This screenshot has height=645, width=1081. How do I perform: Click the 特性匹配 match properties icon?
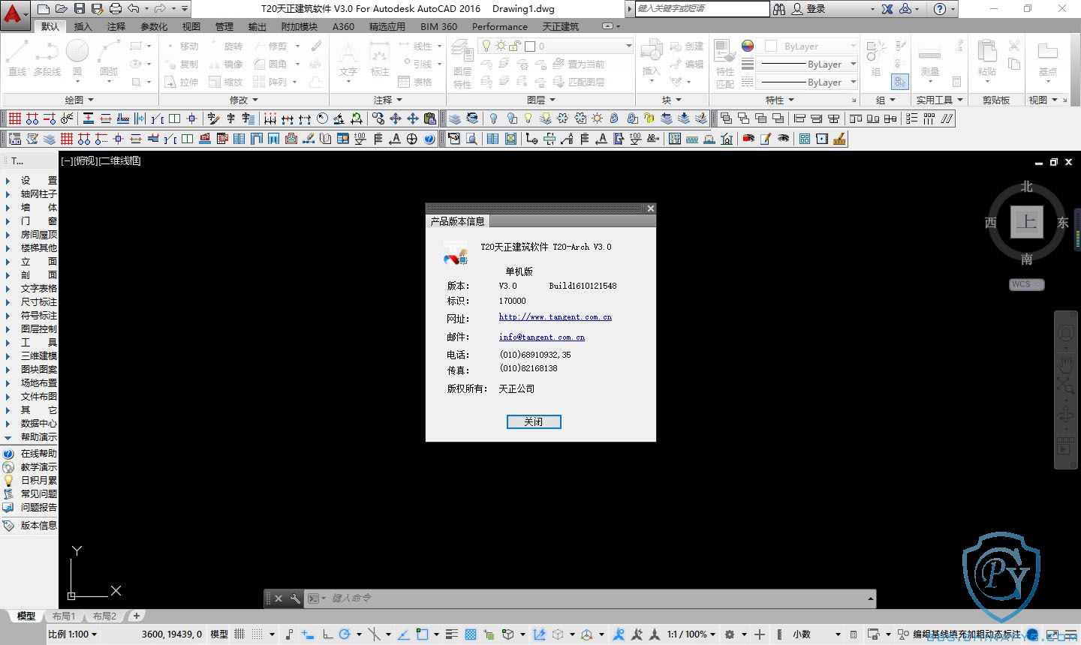[725, 64]
